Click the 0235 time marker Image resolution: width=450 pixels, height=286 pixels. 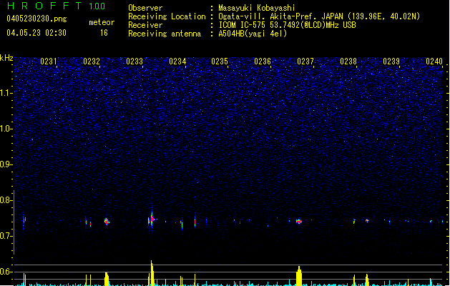220,61
